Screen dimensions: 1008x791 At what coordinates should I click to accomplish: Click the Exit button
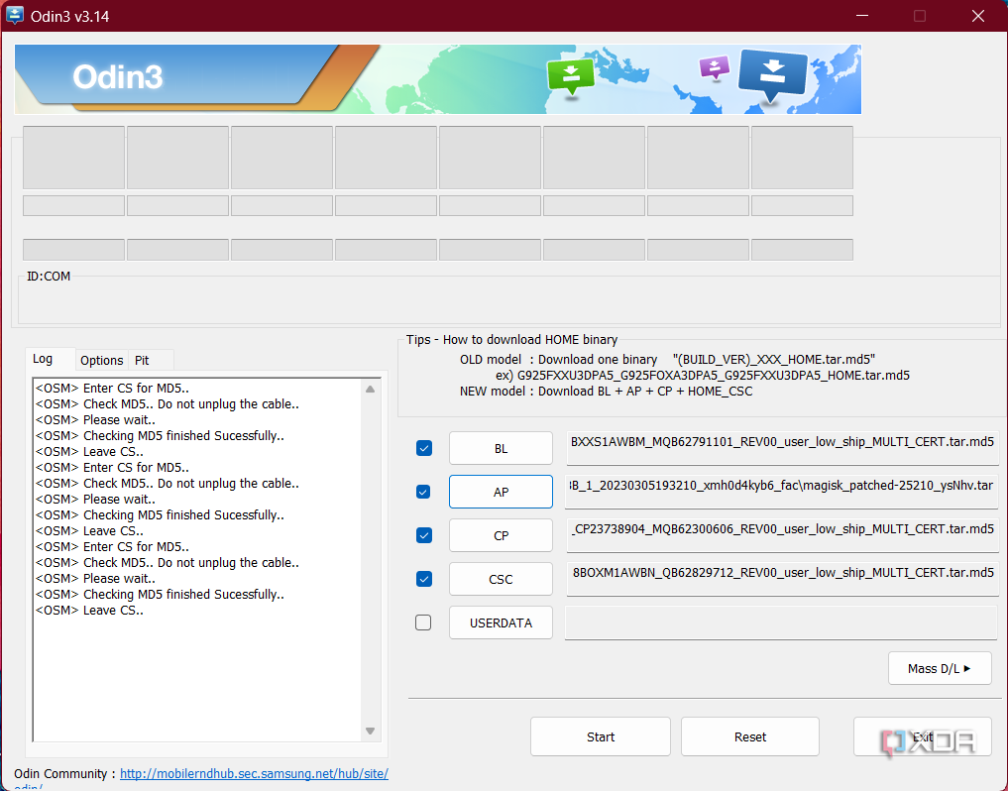coord(923,737)
